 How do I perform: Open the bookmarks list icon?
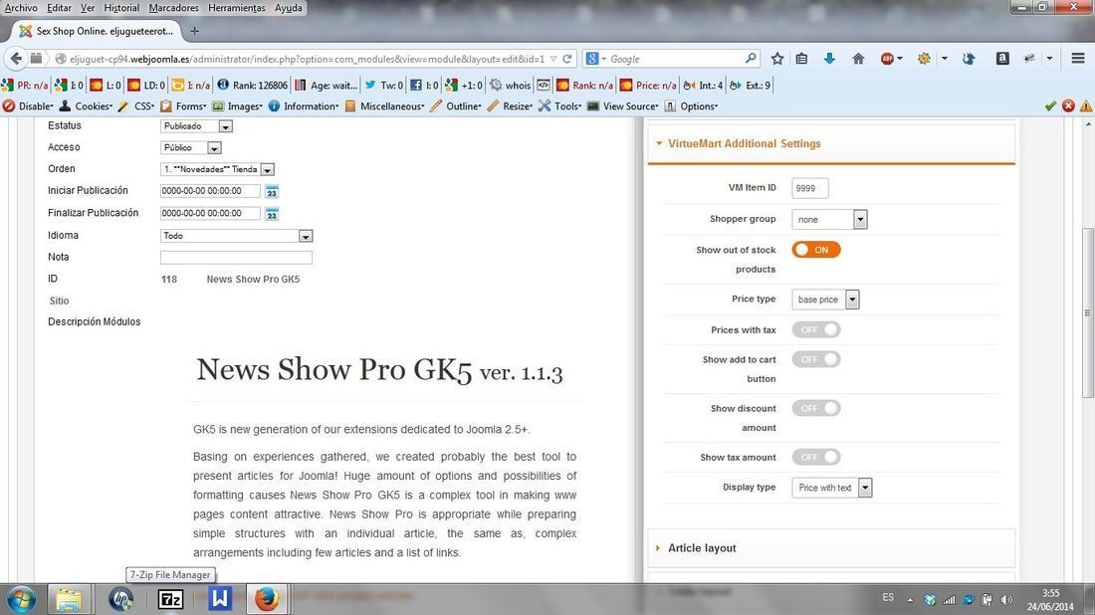(801, 59)
